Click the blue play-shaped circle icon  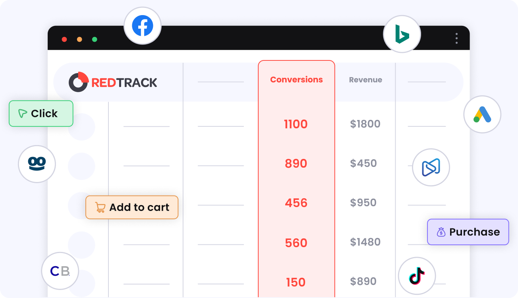tap(431, 167)
